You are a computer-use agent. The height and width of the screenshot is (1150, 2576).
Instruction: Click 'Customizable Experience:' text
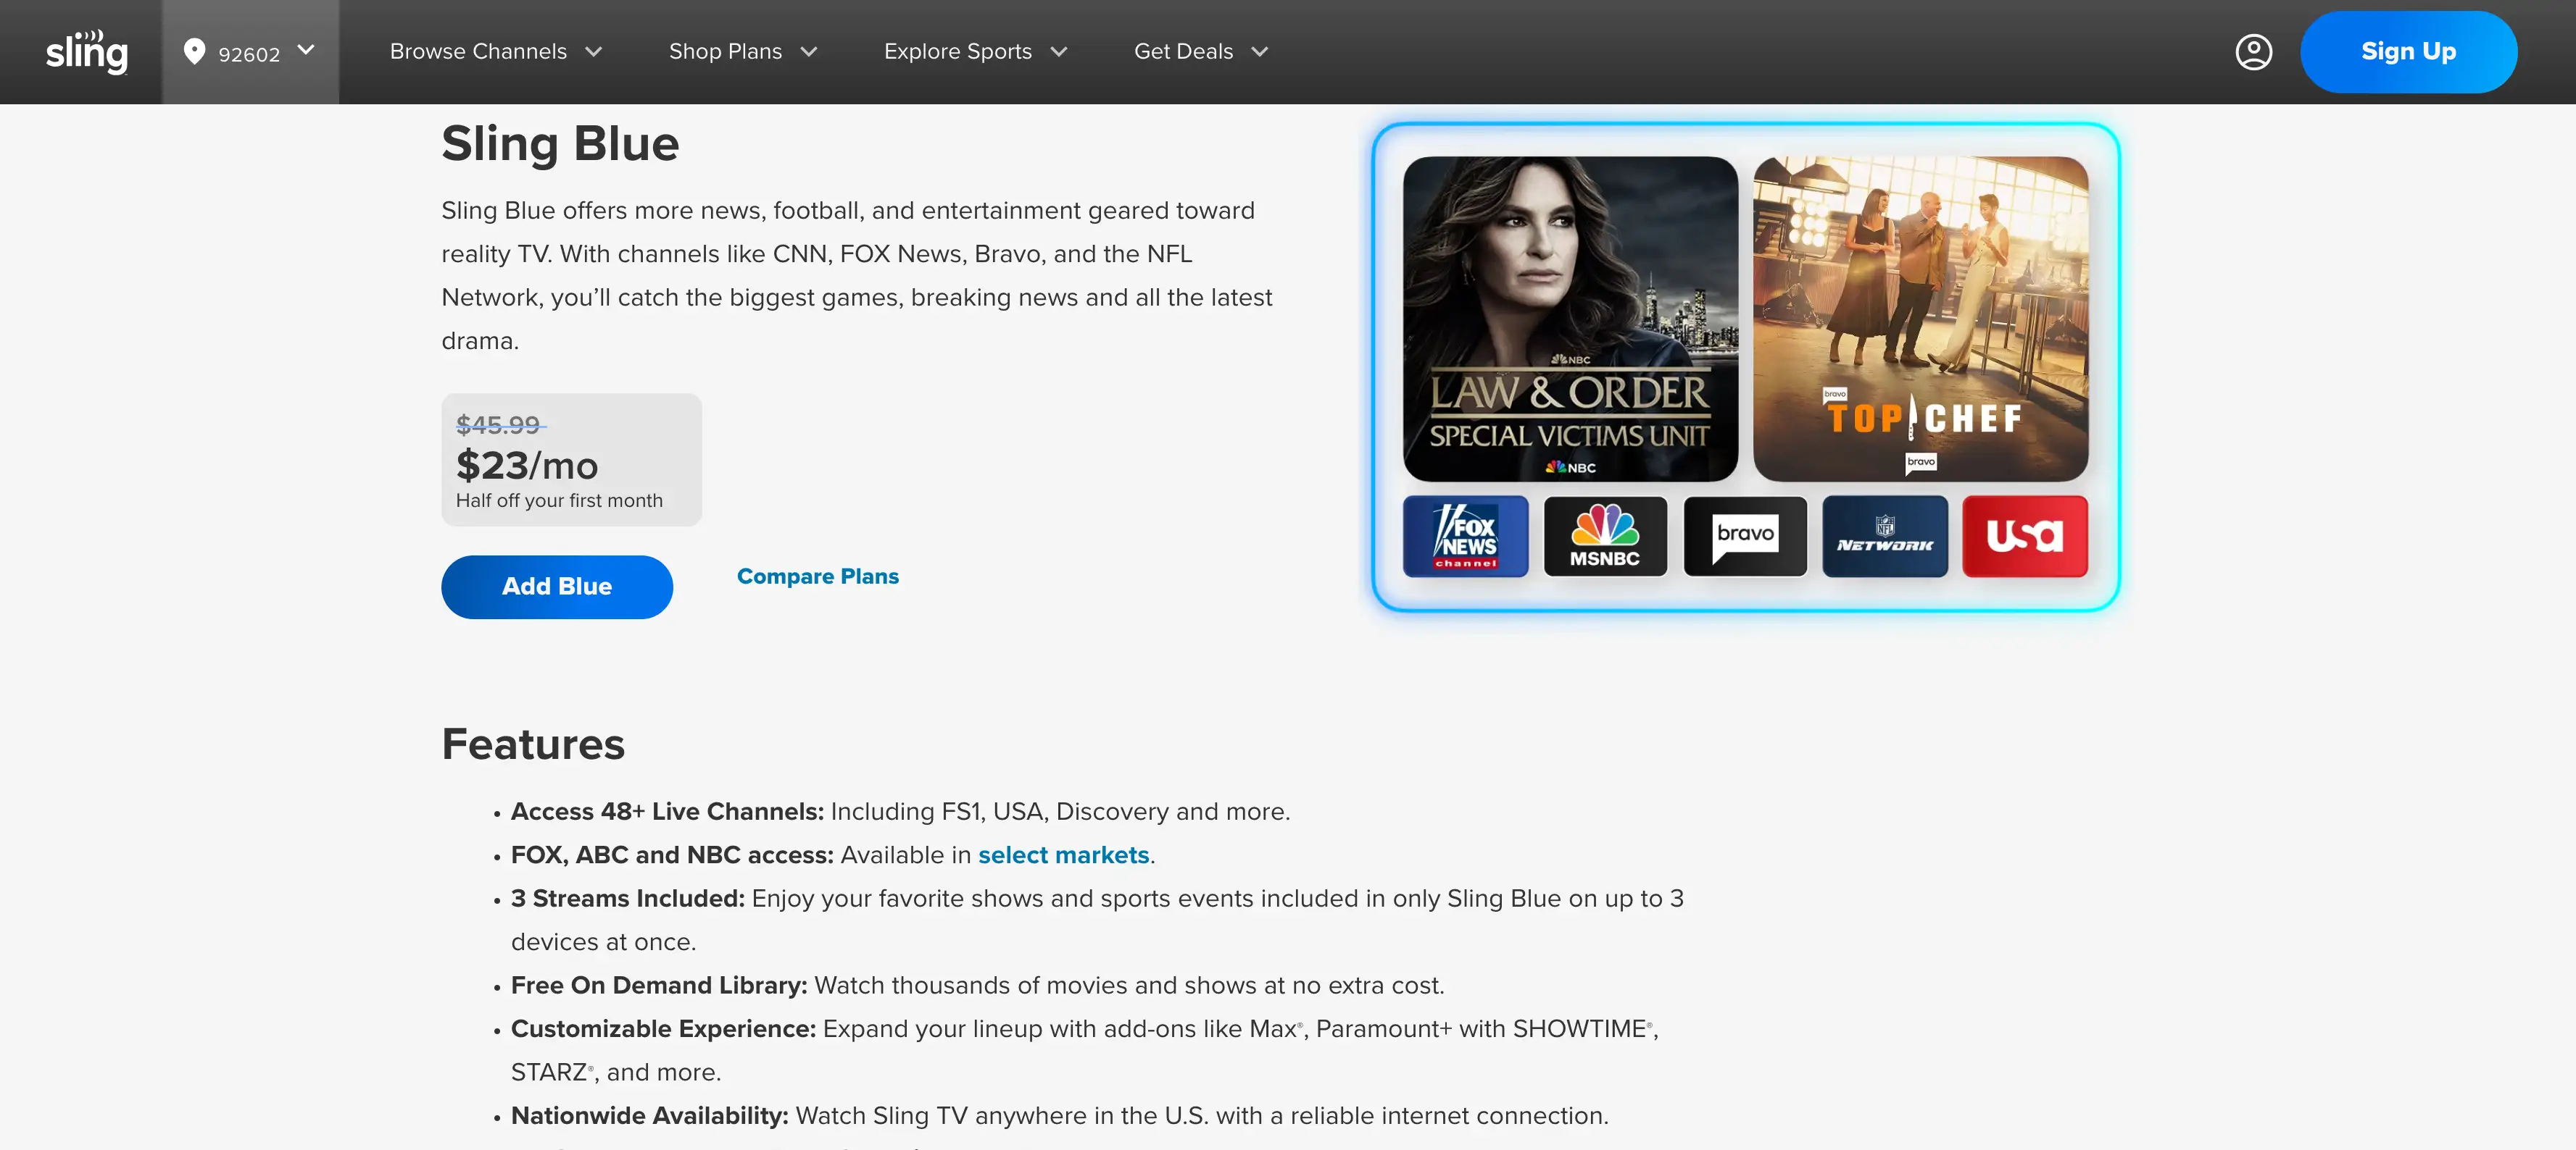663,1029
